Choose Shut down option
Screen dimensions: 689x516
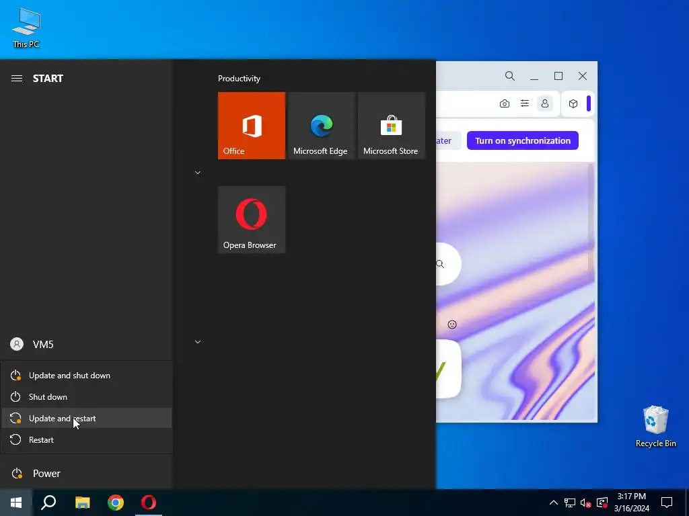[86, 397]
